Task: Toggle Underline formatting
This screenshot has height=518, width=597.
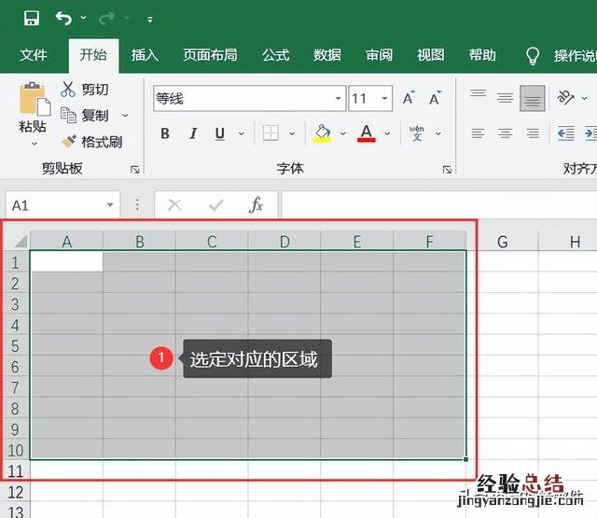Action: pyautogui.click(x=220, y=133)
